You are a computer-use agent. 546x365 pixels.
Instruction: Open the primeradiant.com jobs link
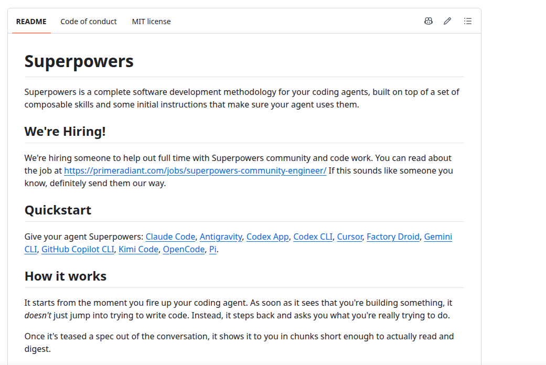click(195, 170)
